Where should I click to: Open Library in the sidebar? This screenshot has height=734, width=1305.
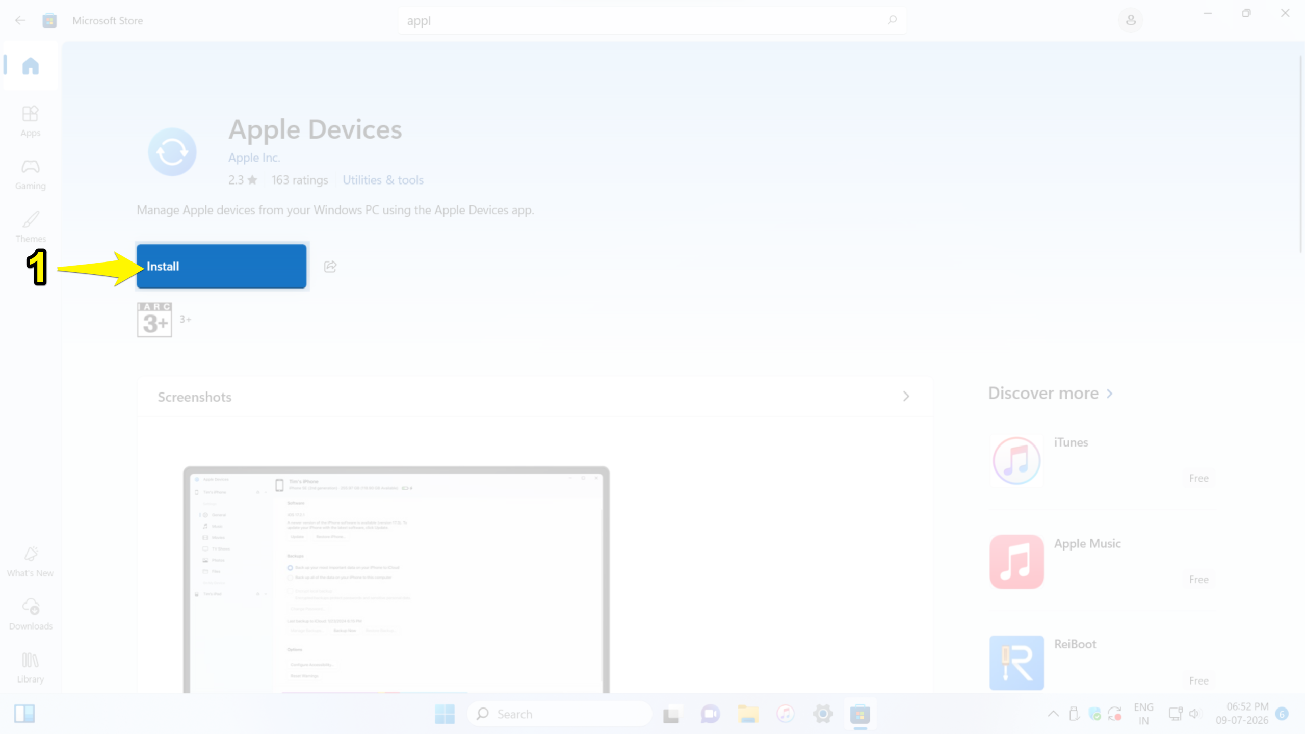[x=31, y=668]
